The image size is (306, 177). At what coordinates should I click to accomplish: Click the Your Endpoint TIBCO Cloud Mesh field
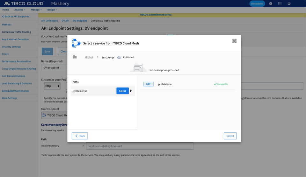click(x=54, y=115)
